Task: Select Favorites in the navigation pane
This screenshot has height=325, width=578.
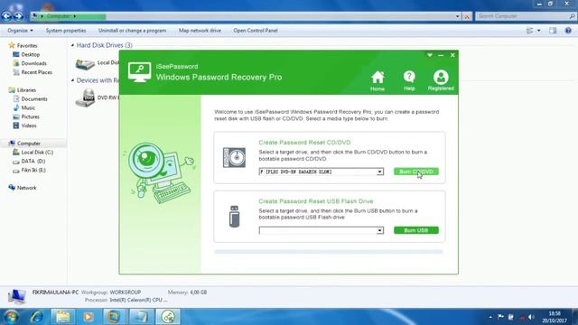Action: click(27, 46)
